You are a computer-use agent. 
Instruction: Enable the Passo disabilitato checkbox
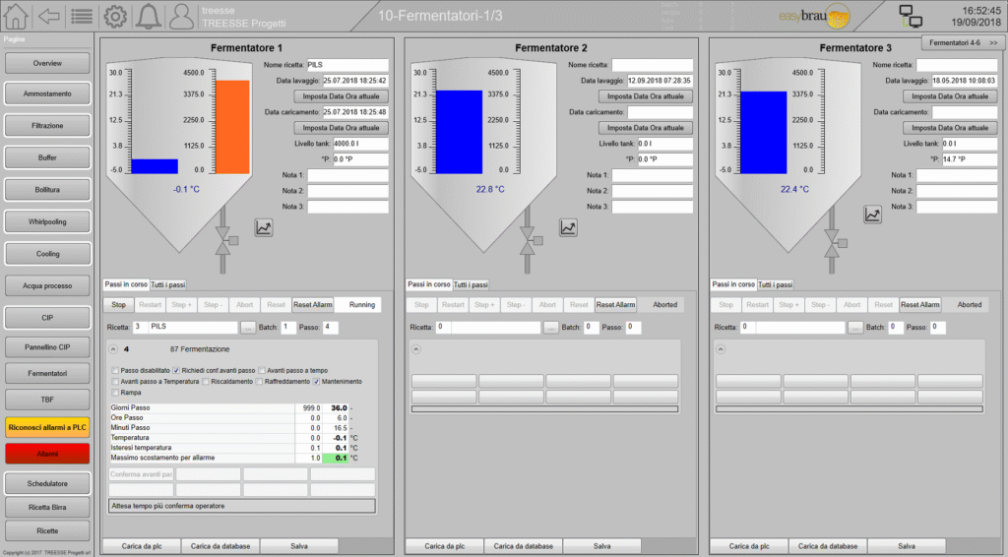(x=114, y=370)
